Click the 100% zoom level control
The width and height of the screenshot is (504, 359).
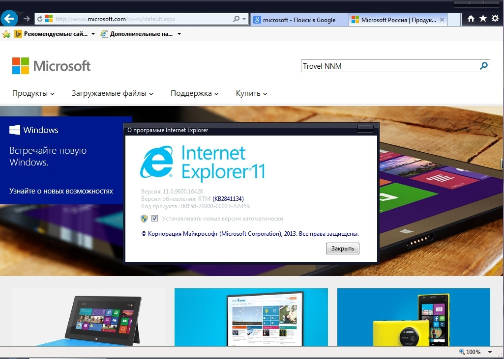coord(470,352)
